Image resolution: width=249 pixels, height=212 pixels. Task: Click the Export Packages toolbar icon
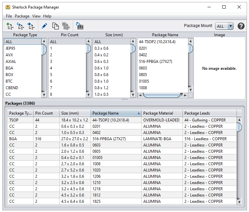click(x=31, y=26)
